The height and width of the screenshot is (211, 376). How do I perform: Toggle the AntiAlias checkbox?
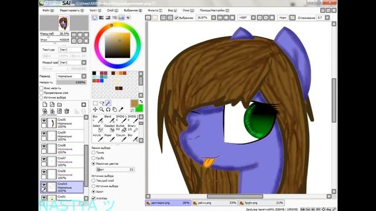[x=93, y=198]
